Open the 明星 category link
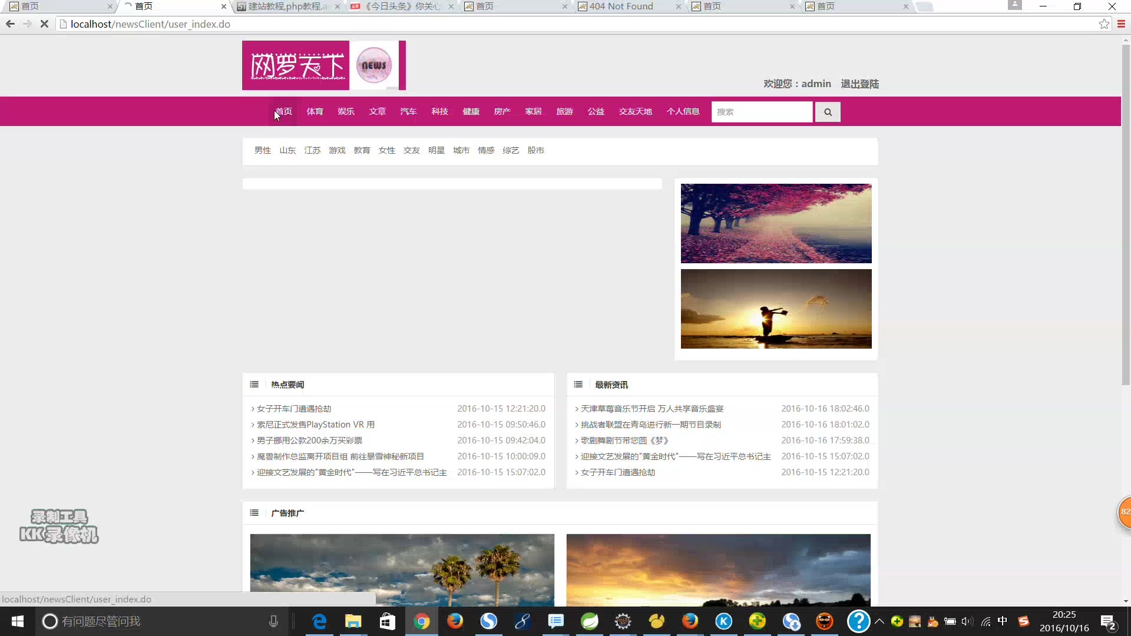Image resolution: width=1131 pixels, height=636 pixels. [x=436, y=150]
